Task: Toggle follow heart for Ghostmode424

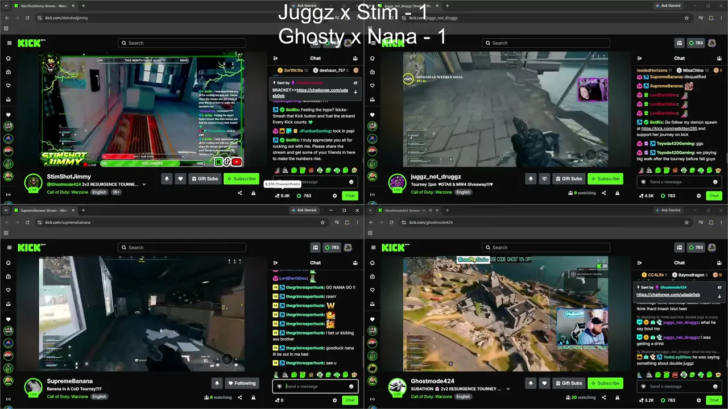Action: [x=544, y=383]
